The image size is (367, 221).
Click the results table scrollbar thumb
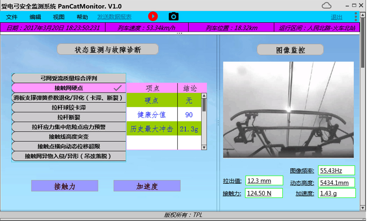(x=204, y=105)
